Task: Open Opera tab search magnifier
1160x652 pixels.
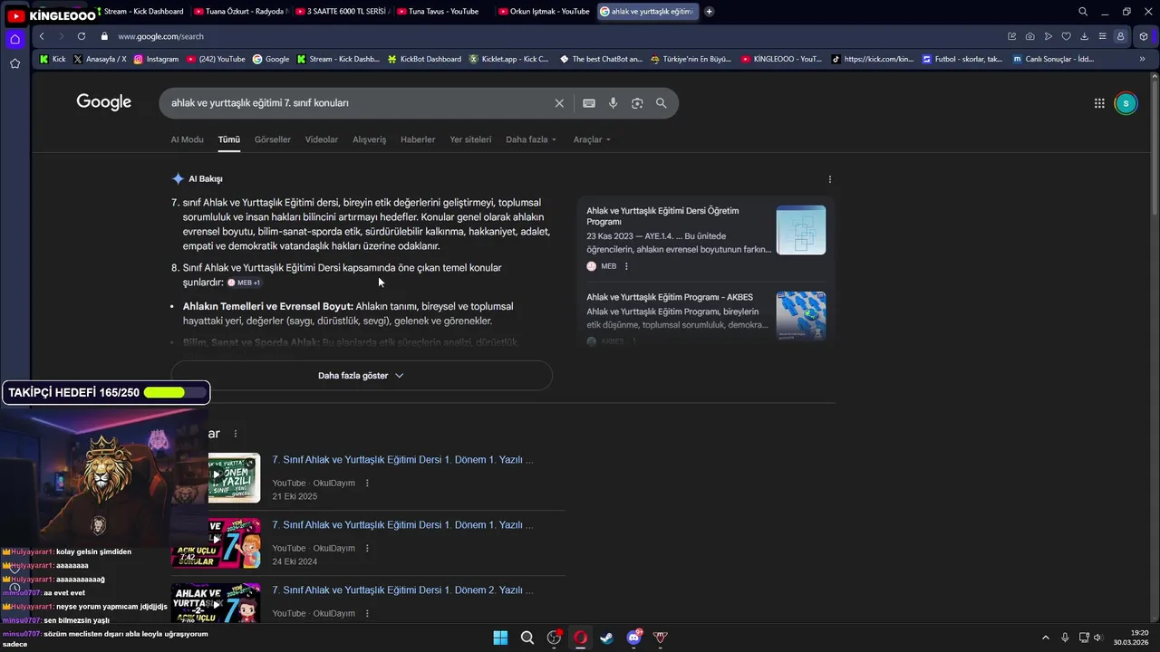Action: click(x=1083, y=12)
